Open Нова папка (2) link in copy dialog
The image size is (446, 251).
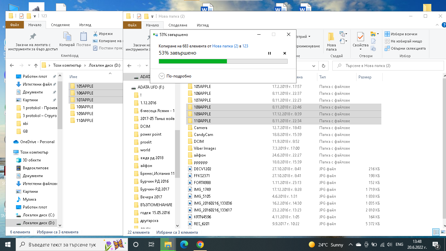[x=225, y=46]
